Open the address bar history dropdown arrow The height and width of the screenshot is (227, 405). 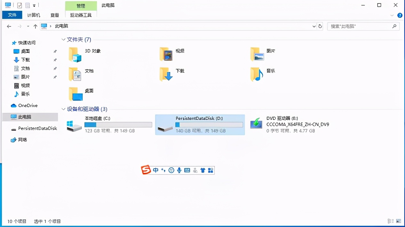pos(314,26)
